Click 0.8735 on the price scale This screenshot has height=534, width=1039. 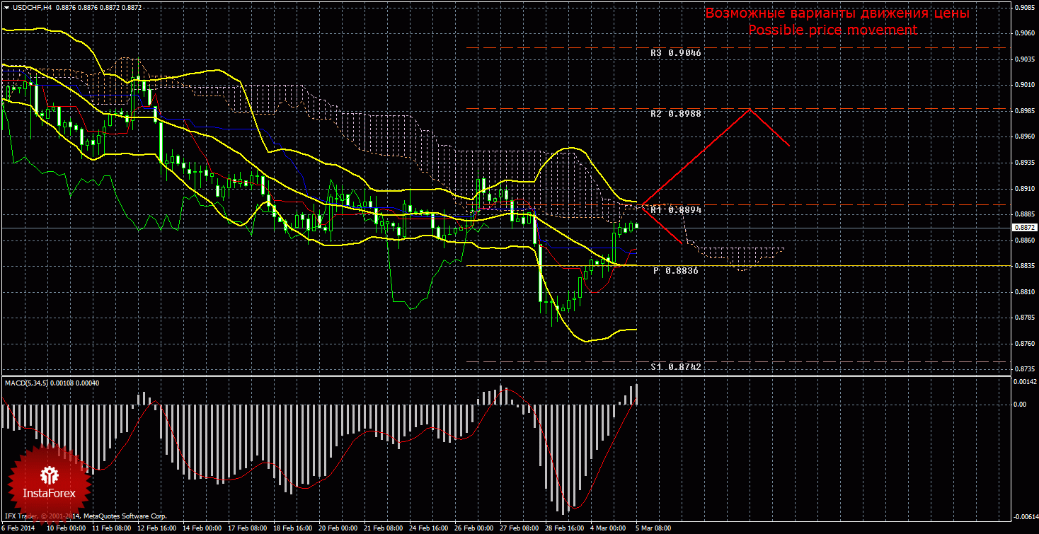pos(1024,370)
